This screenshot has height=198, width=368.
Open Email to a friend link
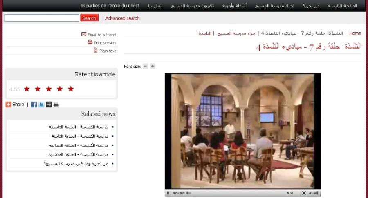pos(102,35)
